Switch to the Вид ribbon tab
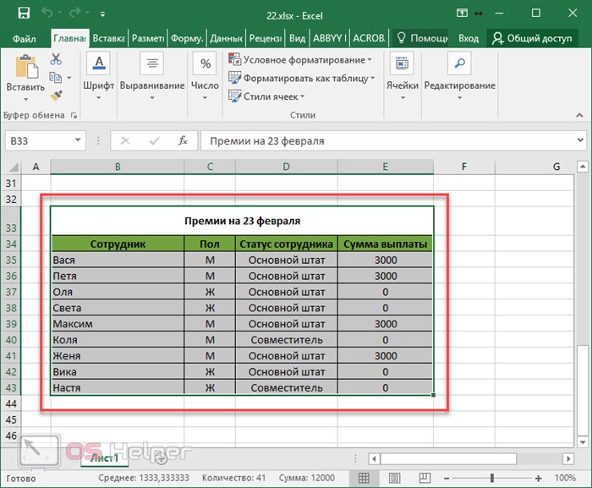Image resolution: width=592 pixels, height=488 pixels. point(297,39)
